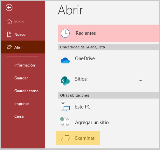The height and width of the screenshot is (150, 160).
Task: Click the Examinar folder icon
Action: (65, 138)
